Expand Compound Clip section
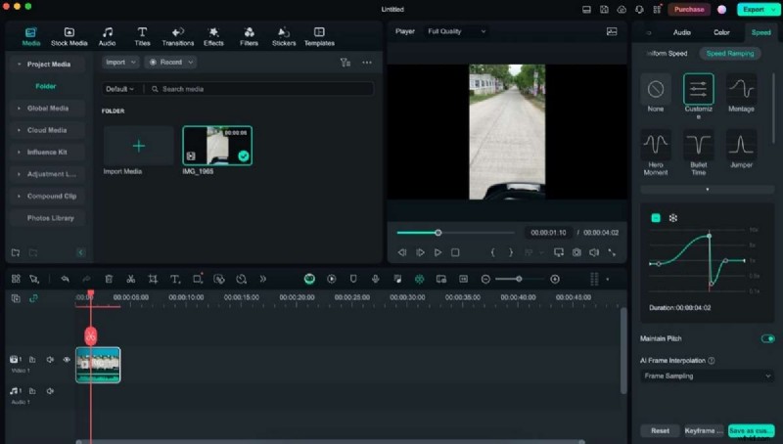 tap(19, 196)
